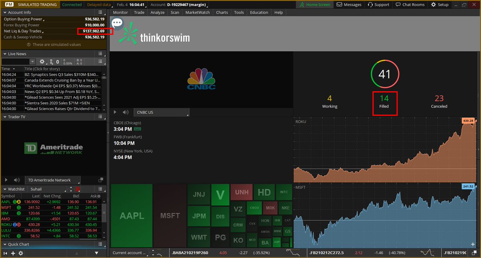
Task: Collapse the Quick Chart panel
Action: click(4, 244)
